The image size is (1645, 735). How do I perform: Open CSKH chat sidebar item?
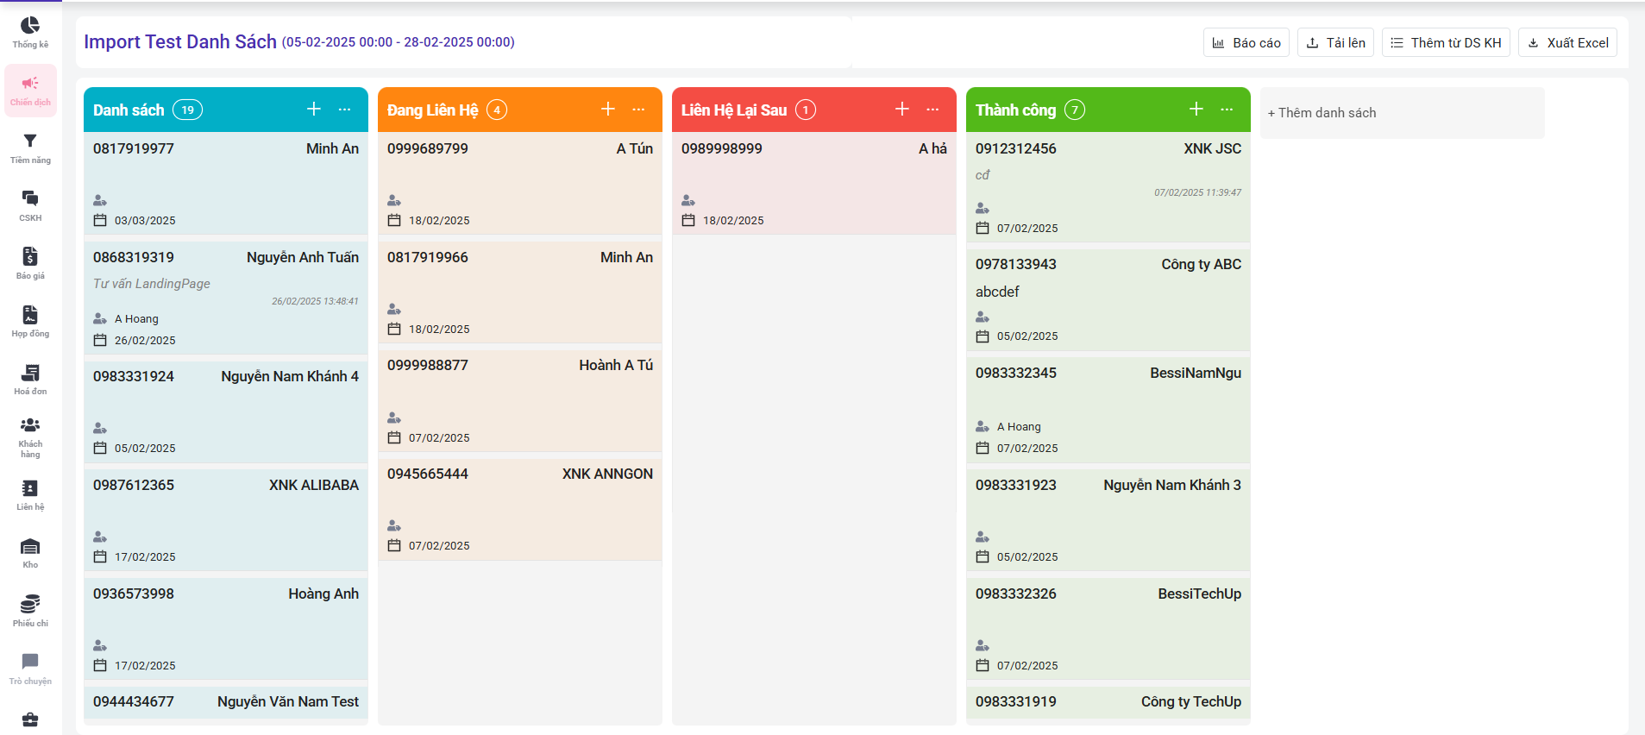pyautogui.click(x=30, y=206)
